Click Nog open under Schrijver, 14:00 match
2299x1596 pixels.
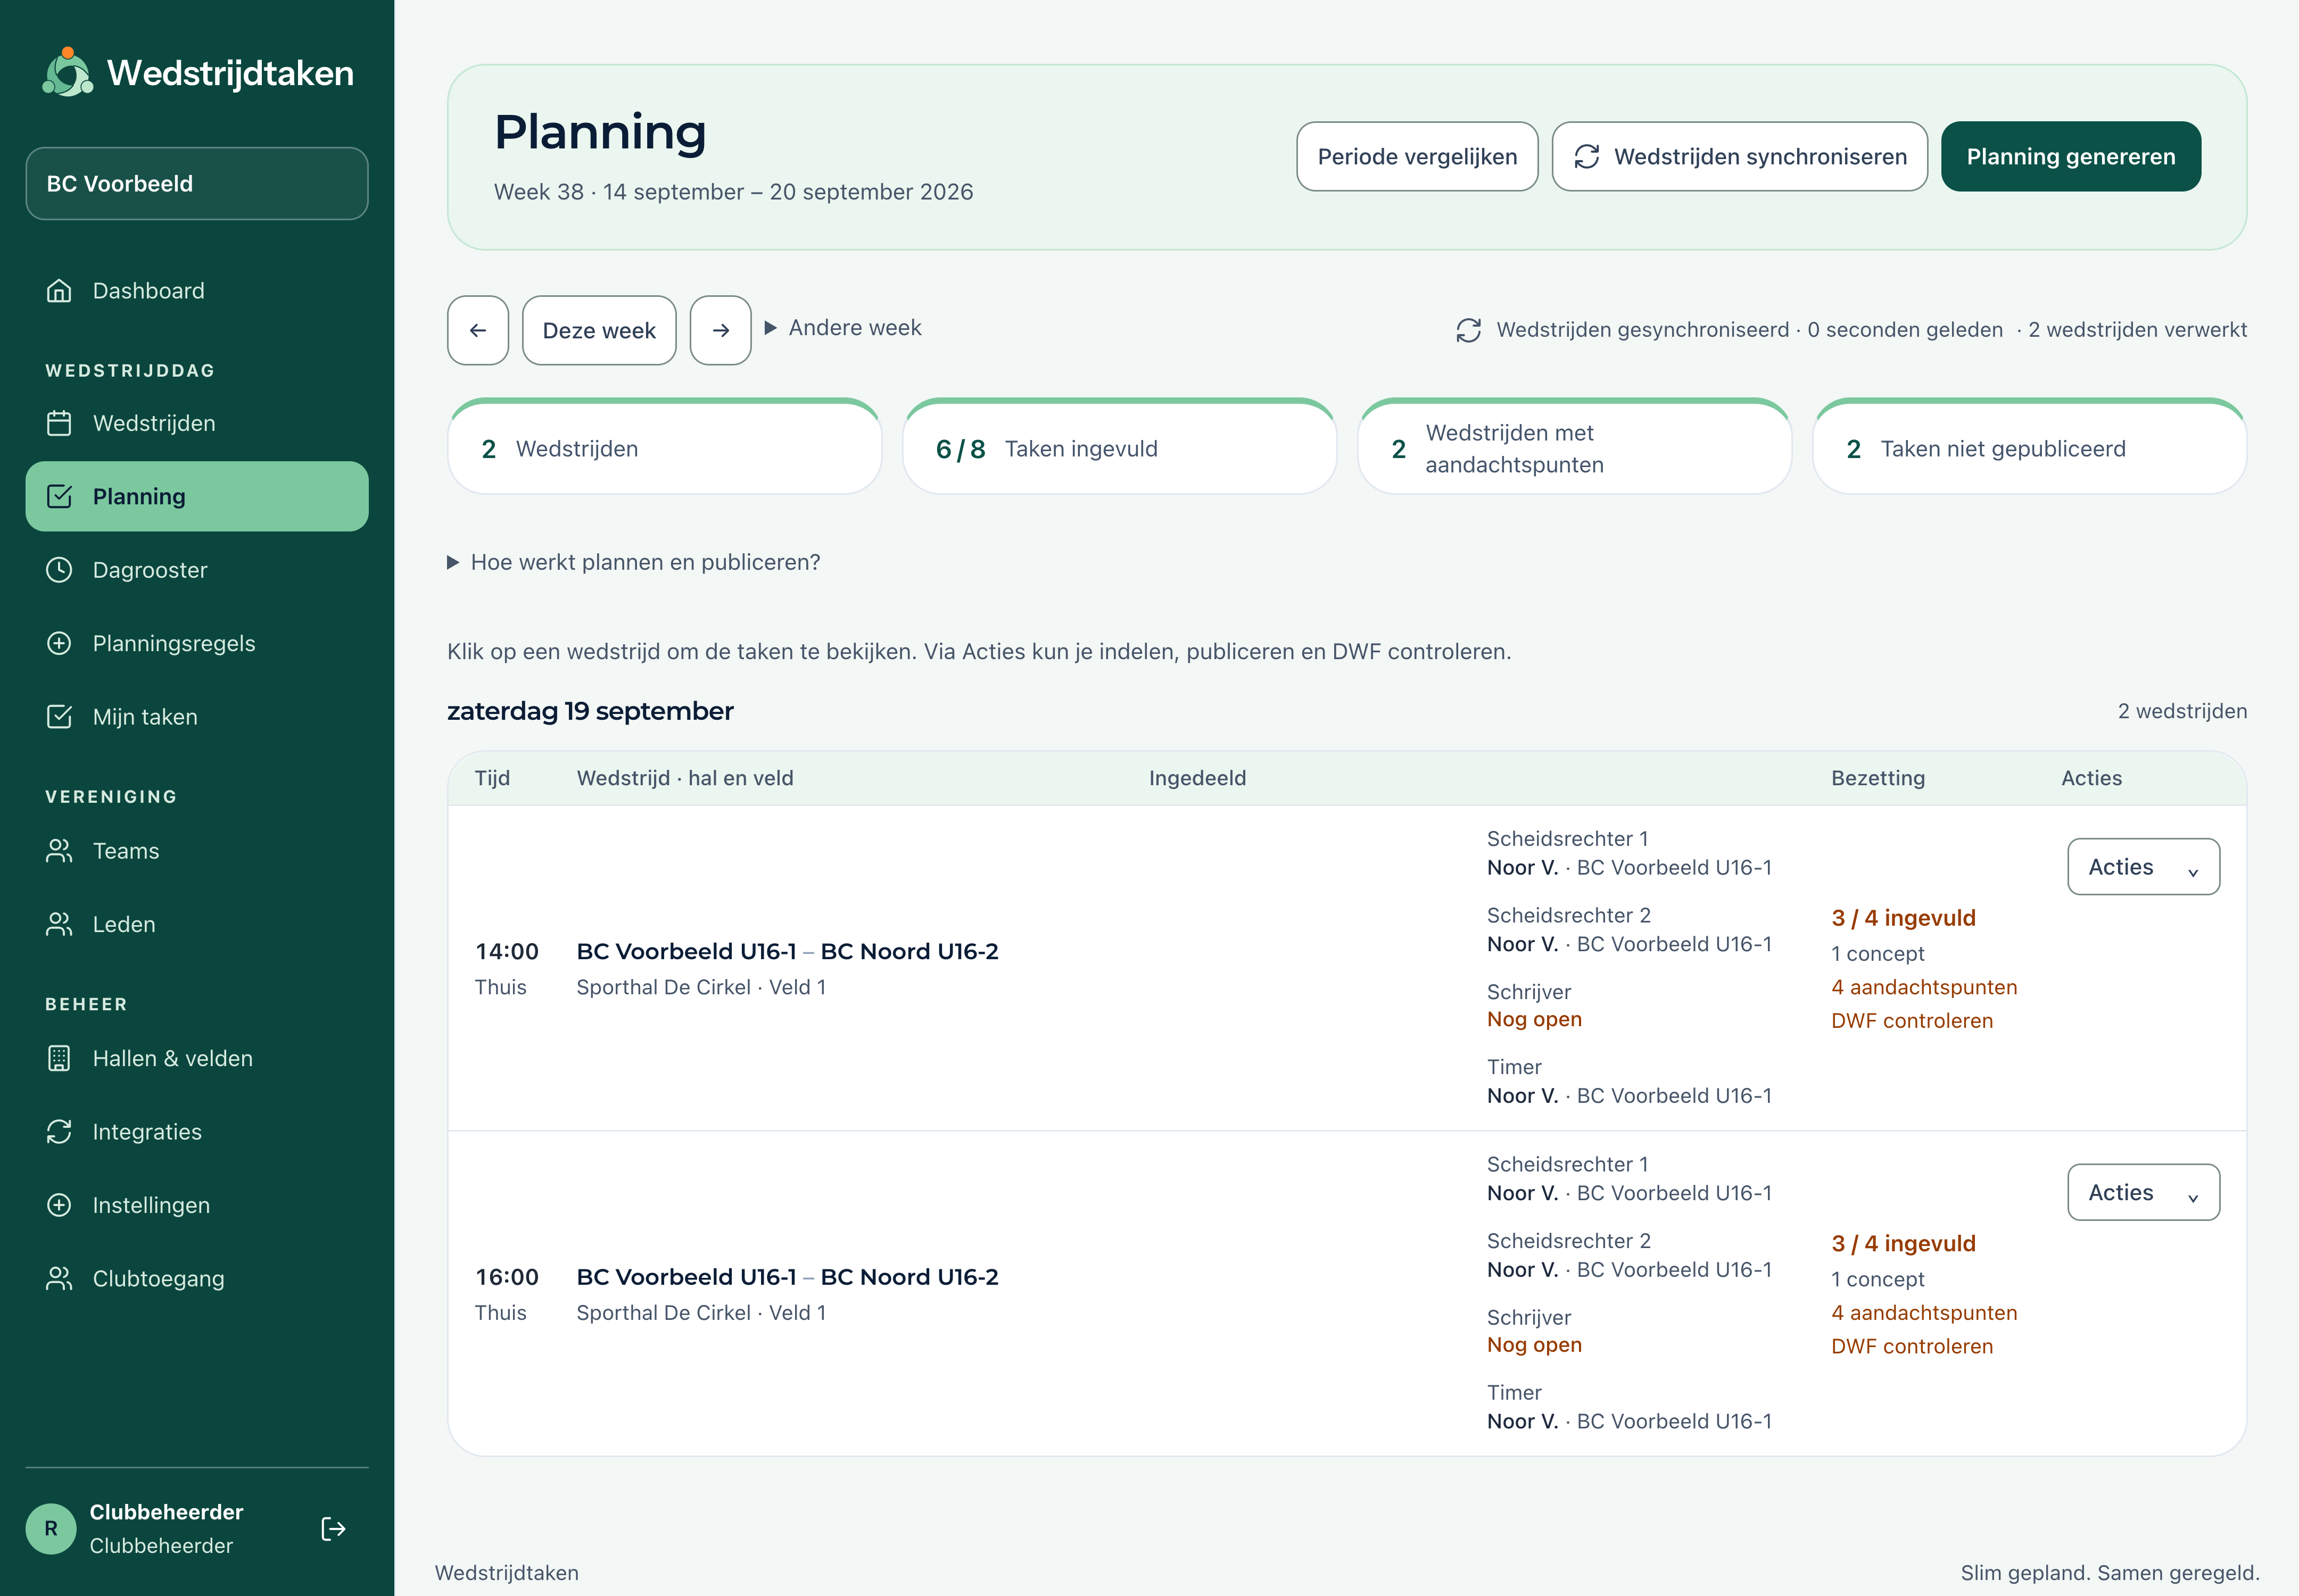click(x=1535, y=1019)
